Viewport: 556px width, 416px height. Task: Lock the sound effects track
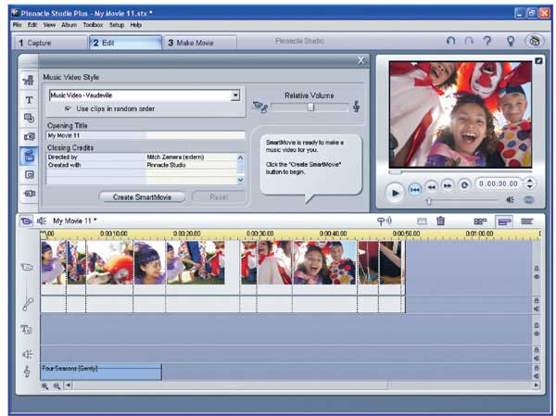[537, 349]
